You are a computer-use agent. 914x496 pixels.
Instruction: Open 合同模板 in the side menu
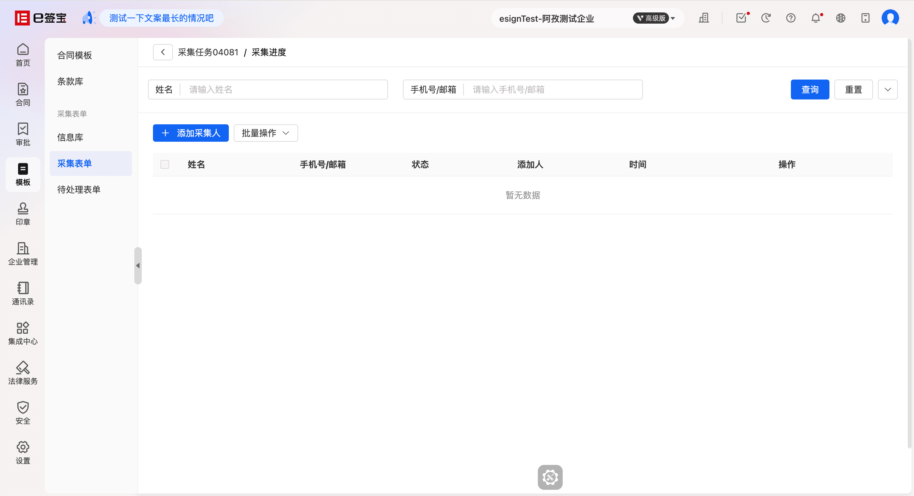point(75,55)
